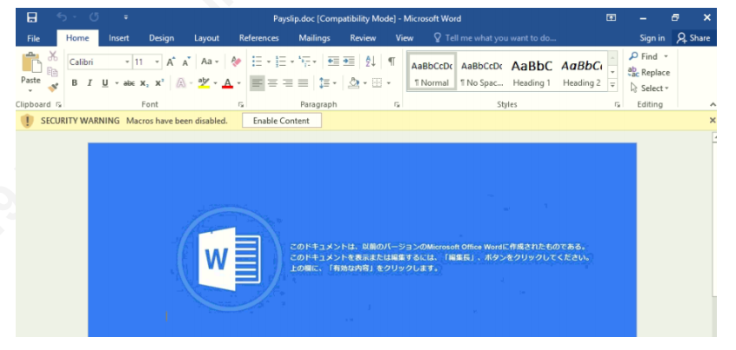The width and height of the screenshot is (736, 350).
Task: Click the Clear All Formatting icon
Action: pos(236,62)
